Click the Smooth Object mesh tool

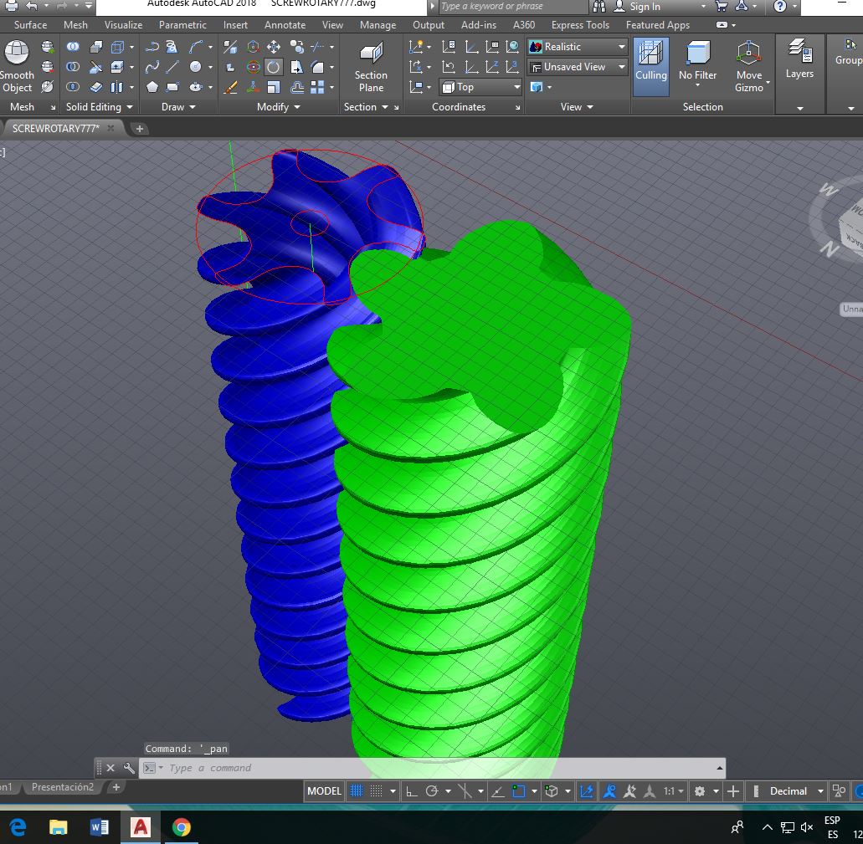(17, 65)
